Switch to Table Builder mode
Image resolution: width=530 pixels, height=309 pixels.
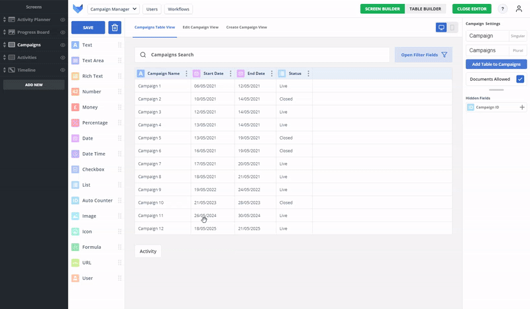coord(425,9)
